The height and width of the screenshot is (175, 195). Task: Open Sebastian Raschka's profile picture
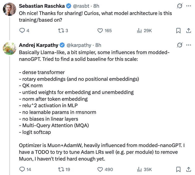tap(9, 9)
